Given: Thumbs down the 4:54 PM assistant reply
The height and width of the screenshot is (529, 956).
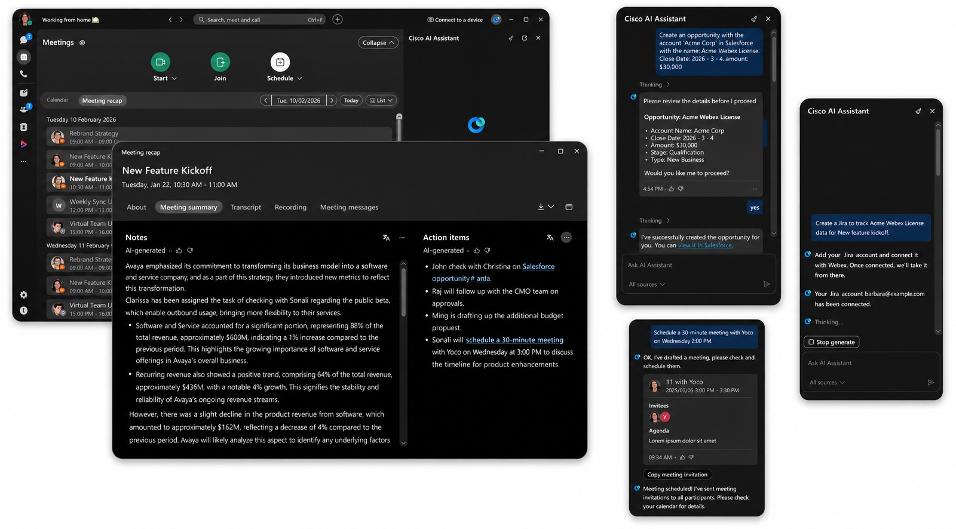Looking at the screenshot, I should tap(681, 189).
